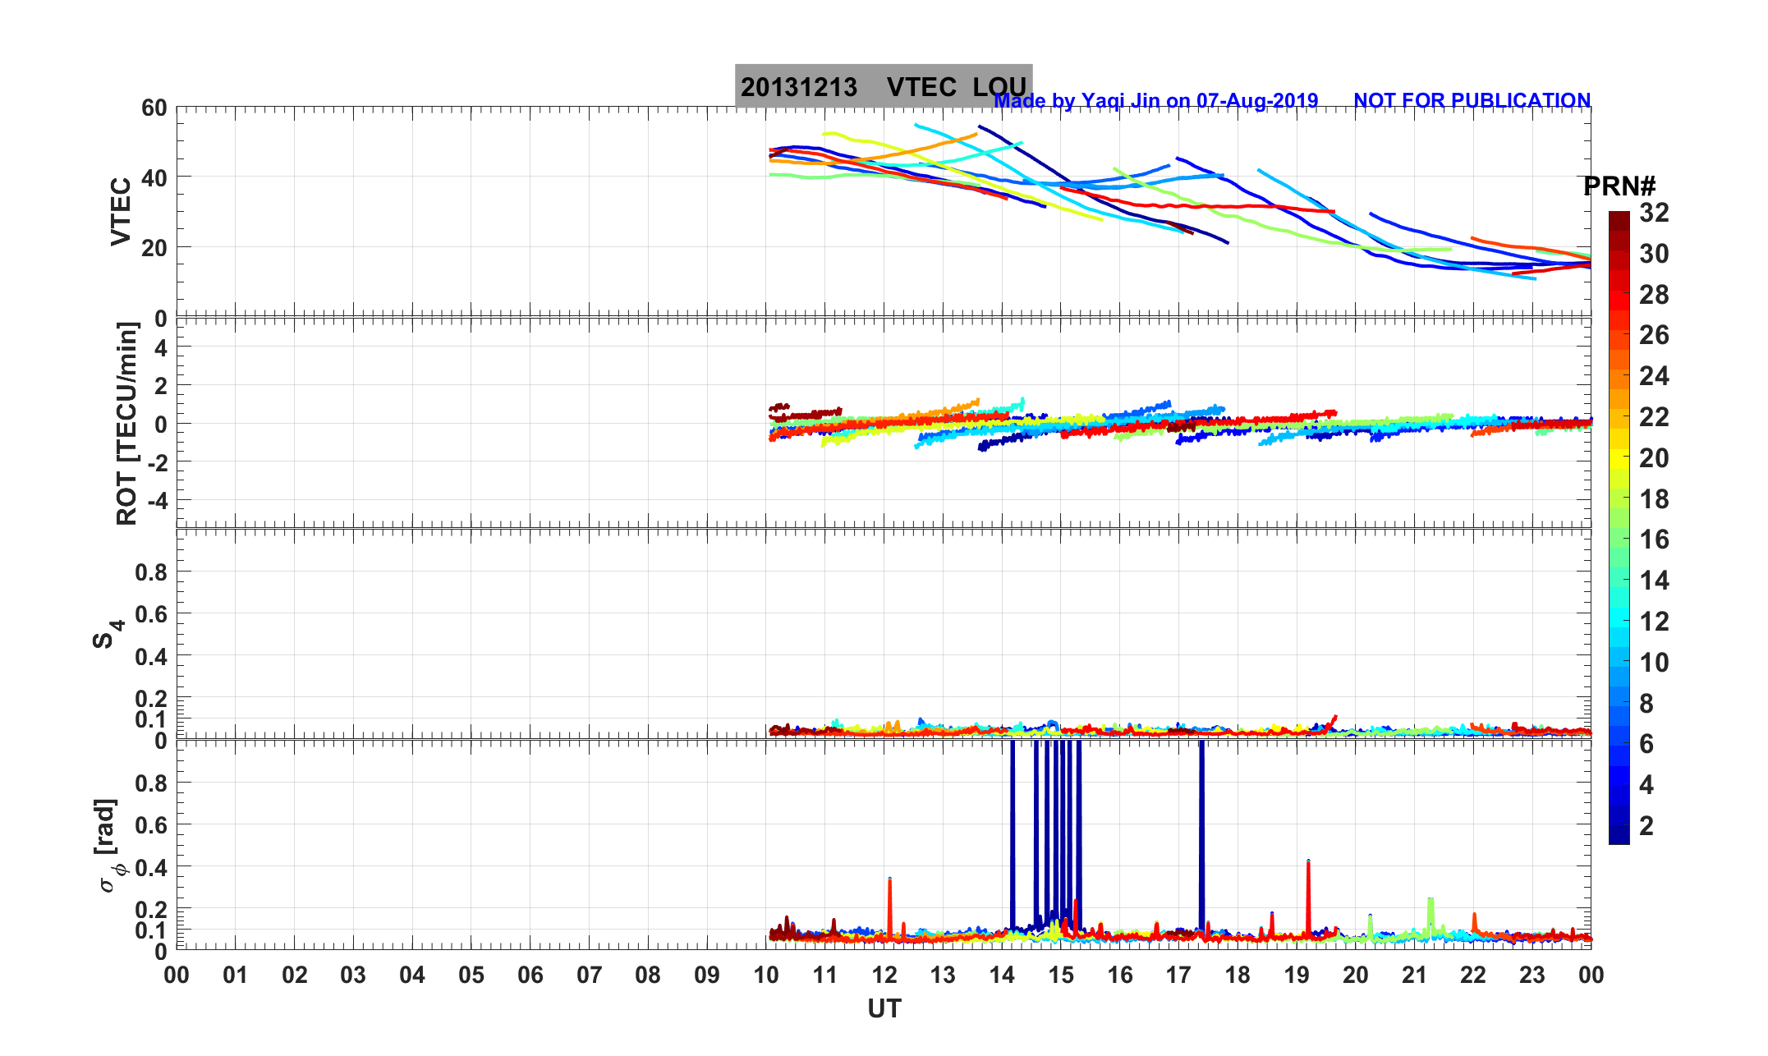Click the UT x-axis label

[x=884, y=1008]
